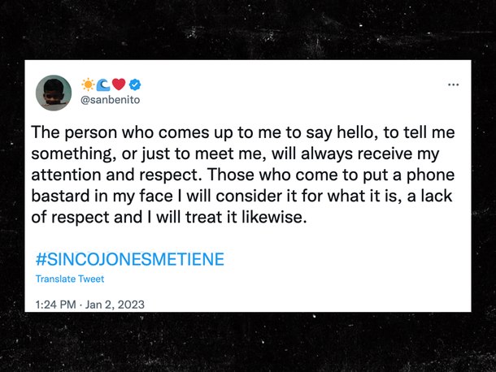Click the Jan 2, 2023 date
Screen dimensions: 496x372
coord(115,305)
